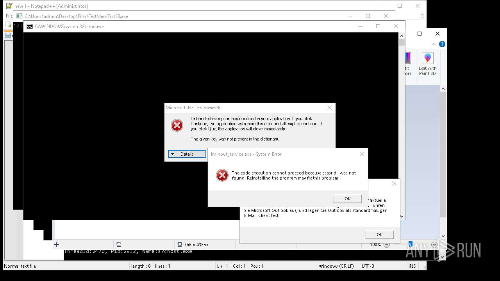Click OK in the German Outlook message dialog
Image resolution: width=500 pixels, height=281 pixels.
coord(379,235)
